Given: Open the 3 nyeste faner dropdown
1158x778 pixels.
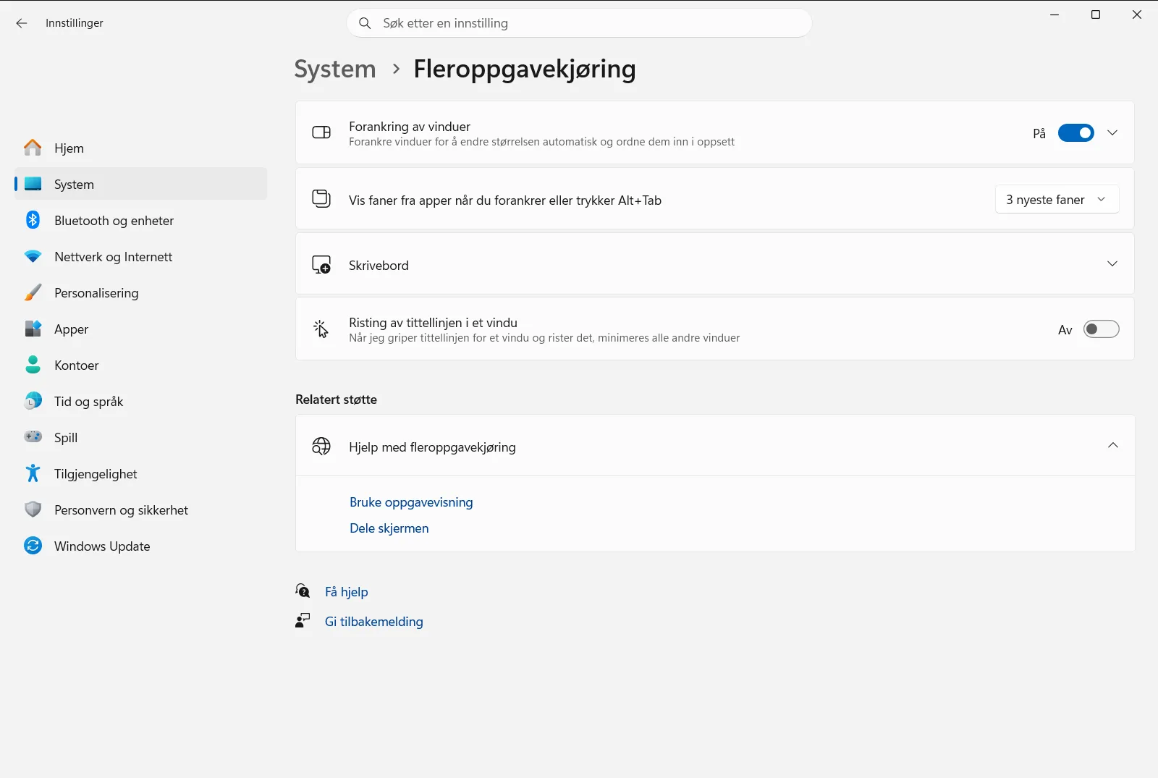Looking at the screenshot, I should click(1057, 200).
